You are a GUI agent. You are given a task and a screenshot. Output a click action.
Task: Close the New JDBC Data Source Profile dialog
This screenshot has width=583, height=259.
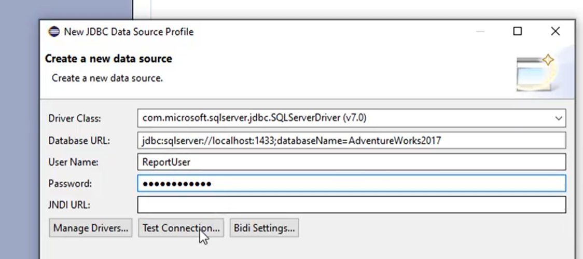tap(556, 31)
